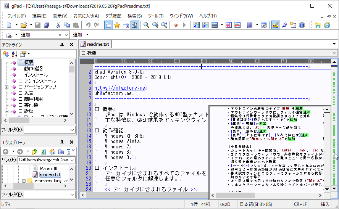Launch the Internet Explorer icon in toolbar
The height and width of the screenshot is (209, 339).
pos(327,25)
